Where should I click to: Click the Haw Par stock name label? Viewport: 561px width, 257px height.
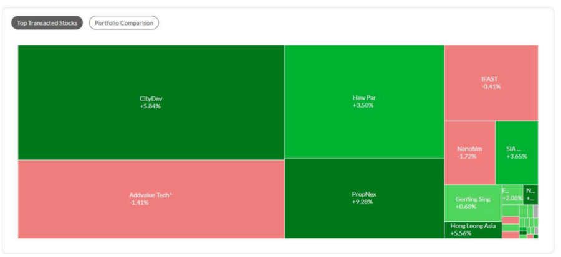coord(364,98)
